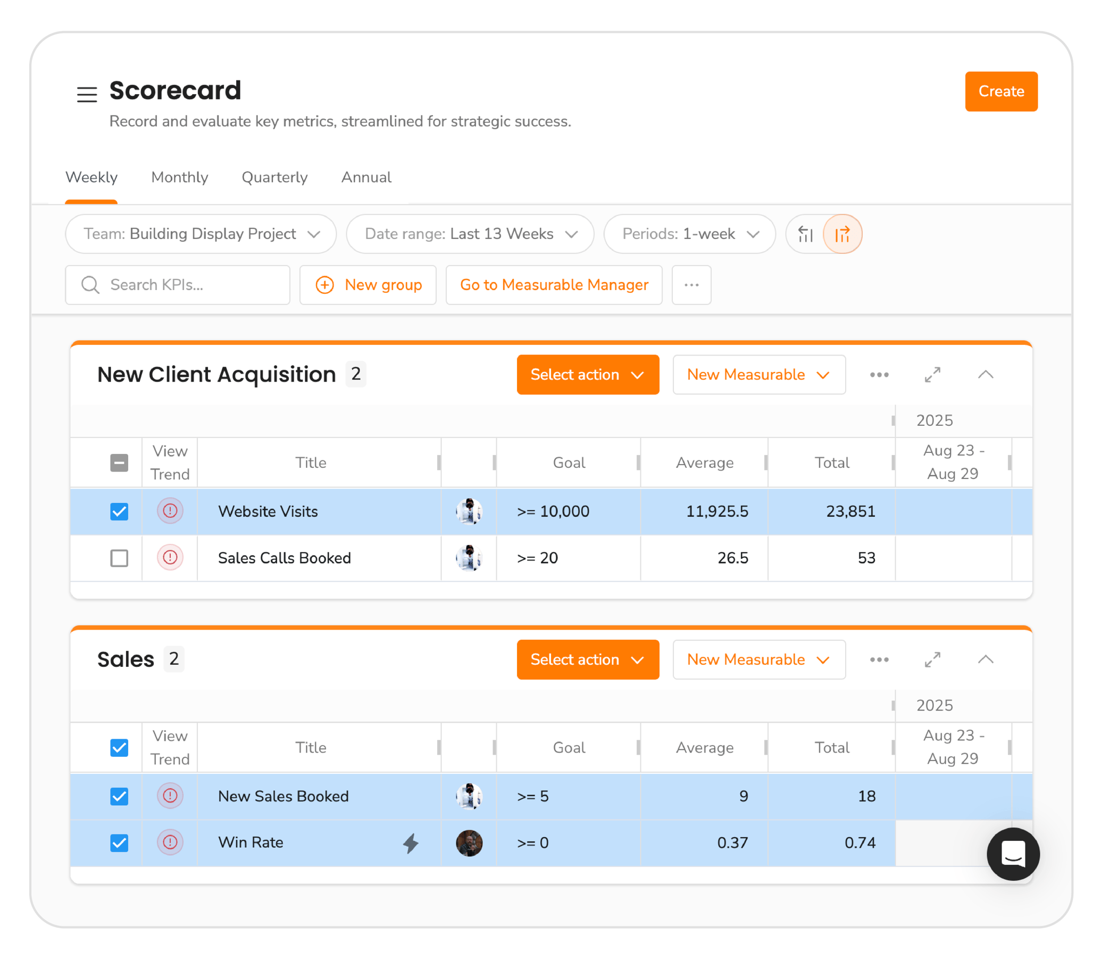
Task: Uncheck the New Sales Booked row
Action: pos(119,796)
